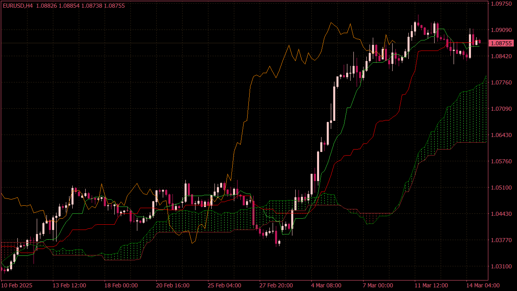
Task: Click the 7 Mar 00:00 time label
Action: point(378,285)
